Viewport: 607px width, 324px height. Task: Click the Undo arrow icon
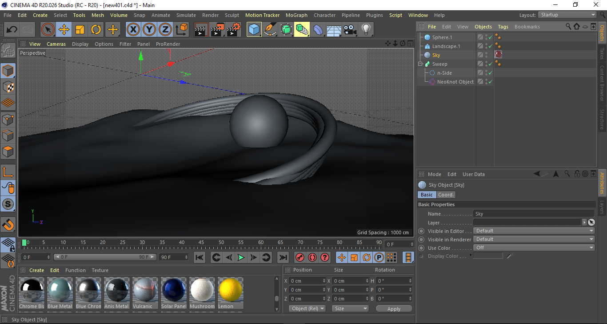click(12, 30)
